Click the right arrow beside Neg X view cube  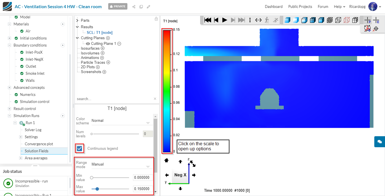(x=194, y=175)
